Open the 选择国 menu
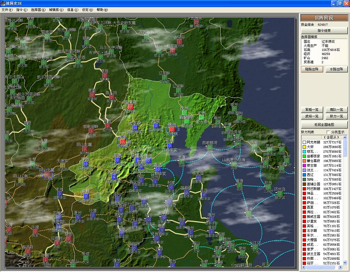This screenshot has width=350, height=272. tap(38, 10)
